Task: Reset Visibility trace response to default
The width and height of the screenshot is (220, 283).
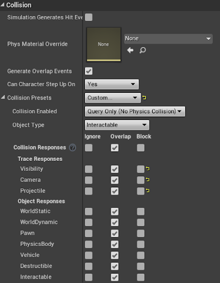Action: pos(148,169)
